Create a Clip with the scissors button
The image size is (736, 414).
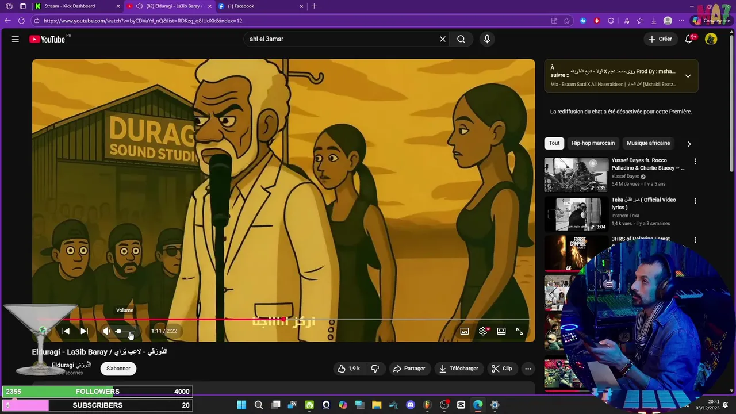pyautogui.click(x=501, y=369)
